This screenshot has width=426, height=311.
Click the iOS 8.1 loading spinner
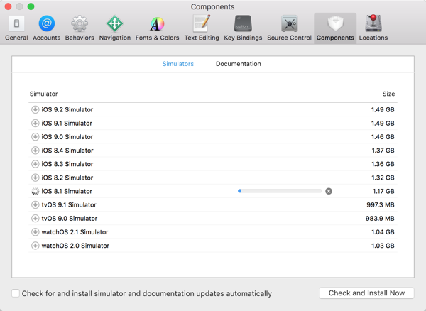[x=35, y=191]
